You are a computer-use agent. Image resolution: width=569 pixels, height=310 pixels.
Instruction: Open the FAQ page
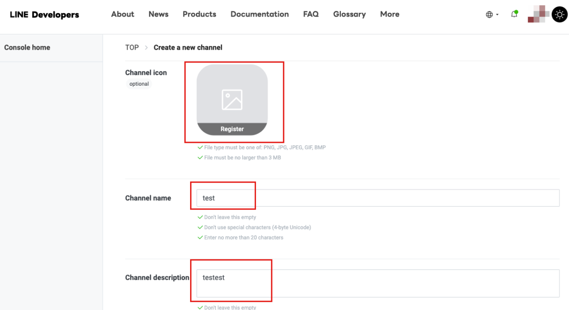311,14
